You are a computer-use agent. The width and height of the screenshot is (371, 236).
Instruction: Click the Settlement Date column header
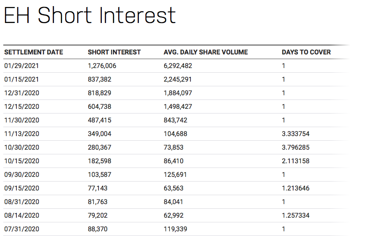(x=33, y=52)
